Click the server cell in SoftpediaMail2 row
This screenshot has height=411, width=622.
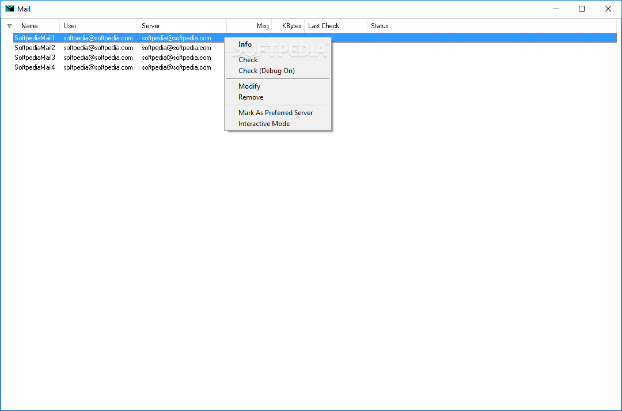(177, 48)
